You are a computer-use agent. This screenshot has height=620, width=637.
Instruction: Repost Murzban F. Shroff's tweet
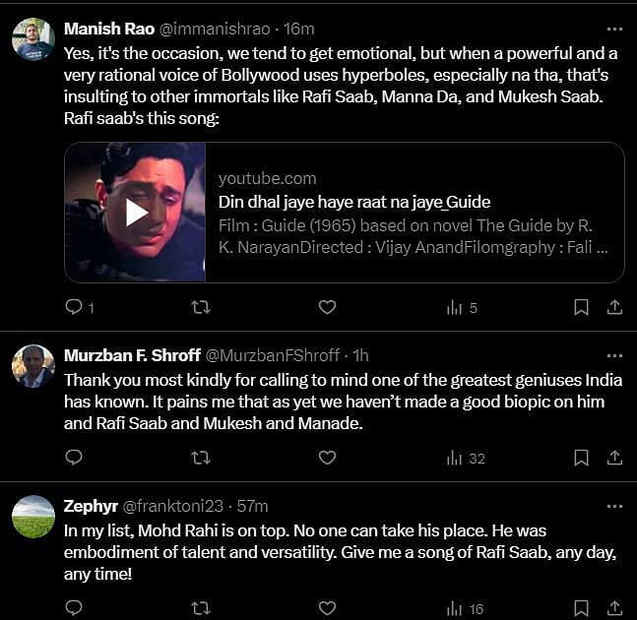click(x=200, y=457)
